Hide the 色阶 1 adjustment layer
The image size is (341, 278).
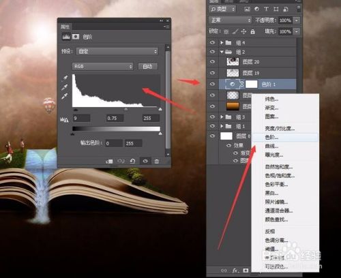[x=212, y=84]
